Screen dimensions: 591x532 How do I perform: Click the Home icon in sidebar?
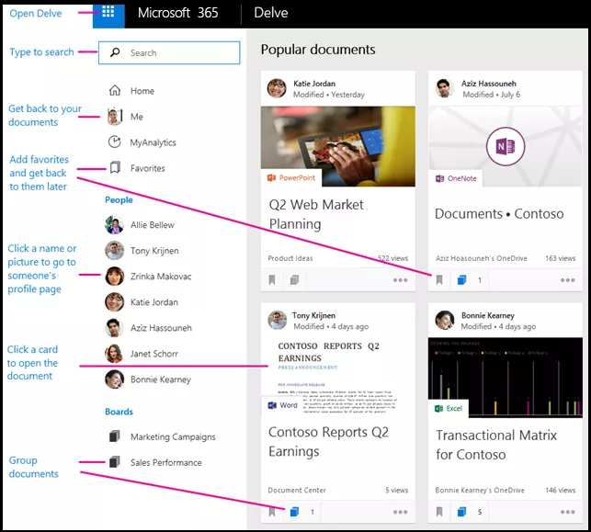coord(115,91)
